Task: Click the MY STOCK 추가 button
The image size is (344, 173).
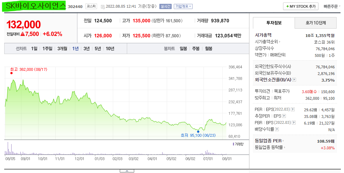Action: [x=301, y=6]
